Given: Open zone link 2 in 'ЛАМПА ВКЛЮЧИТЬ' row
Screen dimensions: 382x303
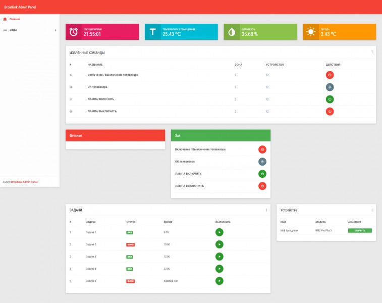Looking at the screenshot, I should pyautogui.click(x=235, y=99).
